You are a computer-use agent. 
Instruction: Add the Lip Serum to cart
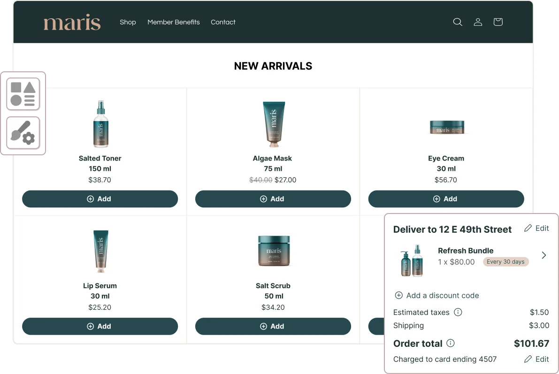[x=100, y=326]
